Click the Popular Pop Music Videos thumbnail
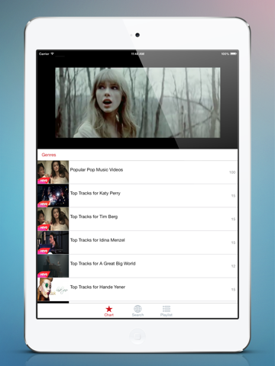275x366 pixels. coord(53,172)
